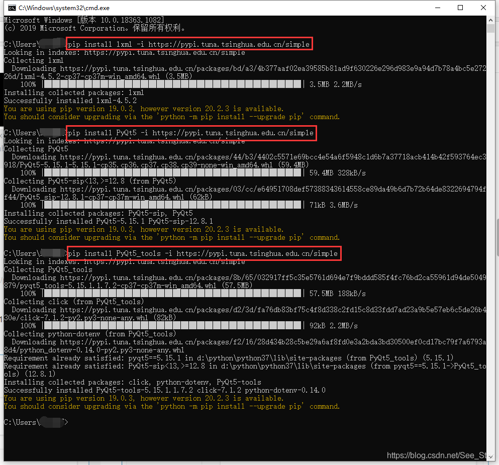The image size is (499, 465).
Task: Click 'Installing collected packages: click, python-dotenv' line
Action: 133,382
